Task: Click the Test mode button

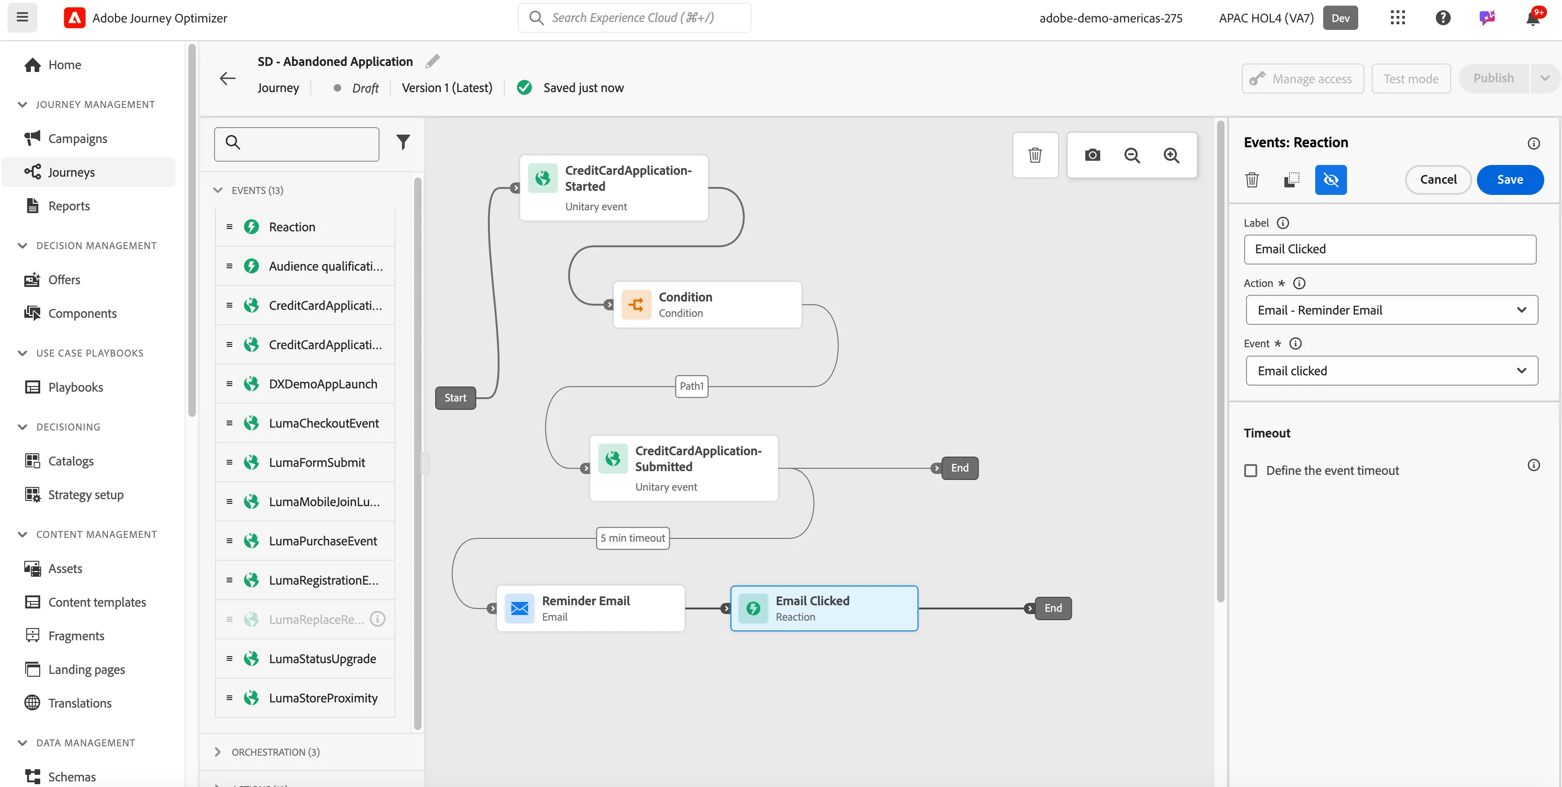Action: [x=1411, y=79]
